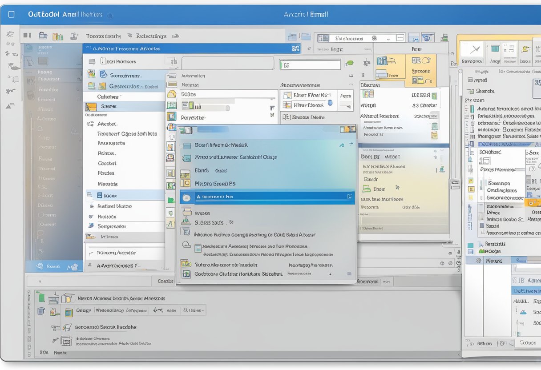Expand the Alecber tree section
Viewport: 541px width, 370px height.
(91, 124)
